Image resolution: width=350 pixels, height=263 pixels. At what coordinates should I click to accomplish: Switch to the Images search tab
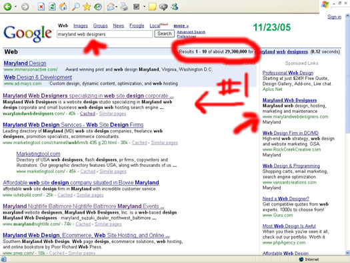[x=81, y=26]
